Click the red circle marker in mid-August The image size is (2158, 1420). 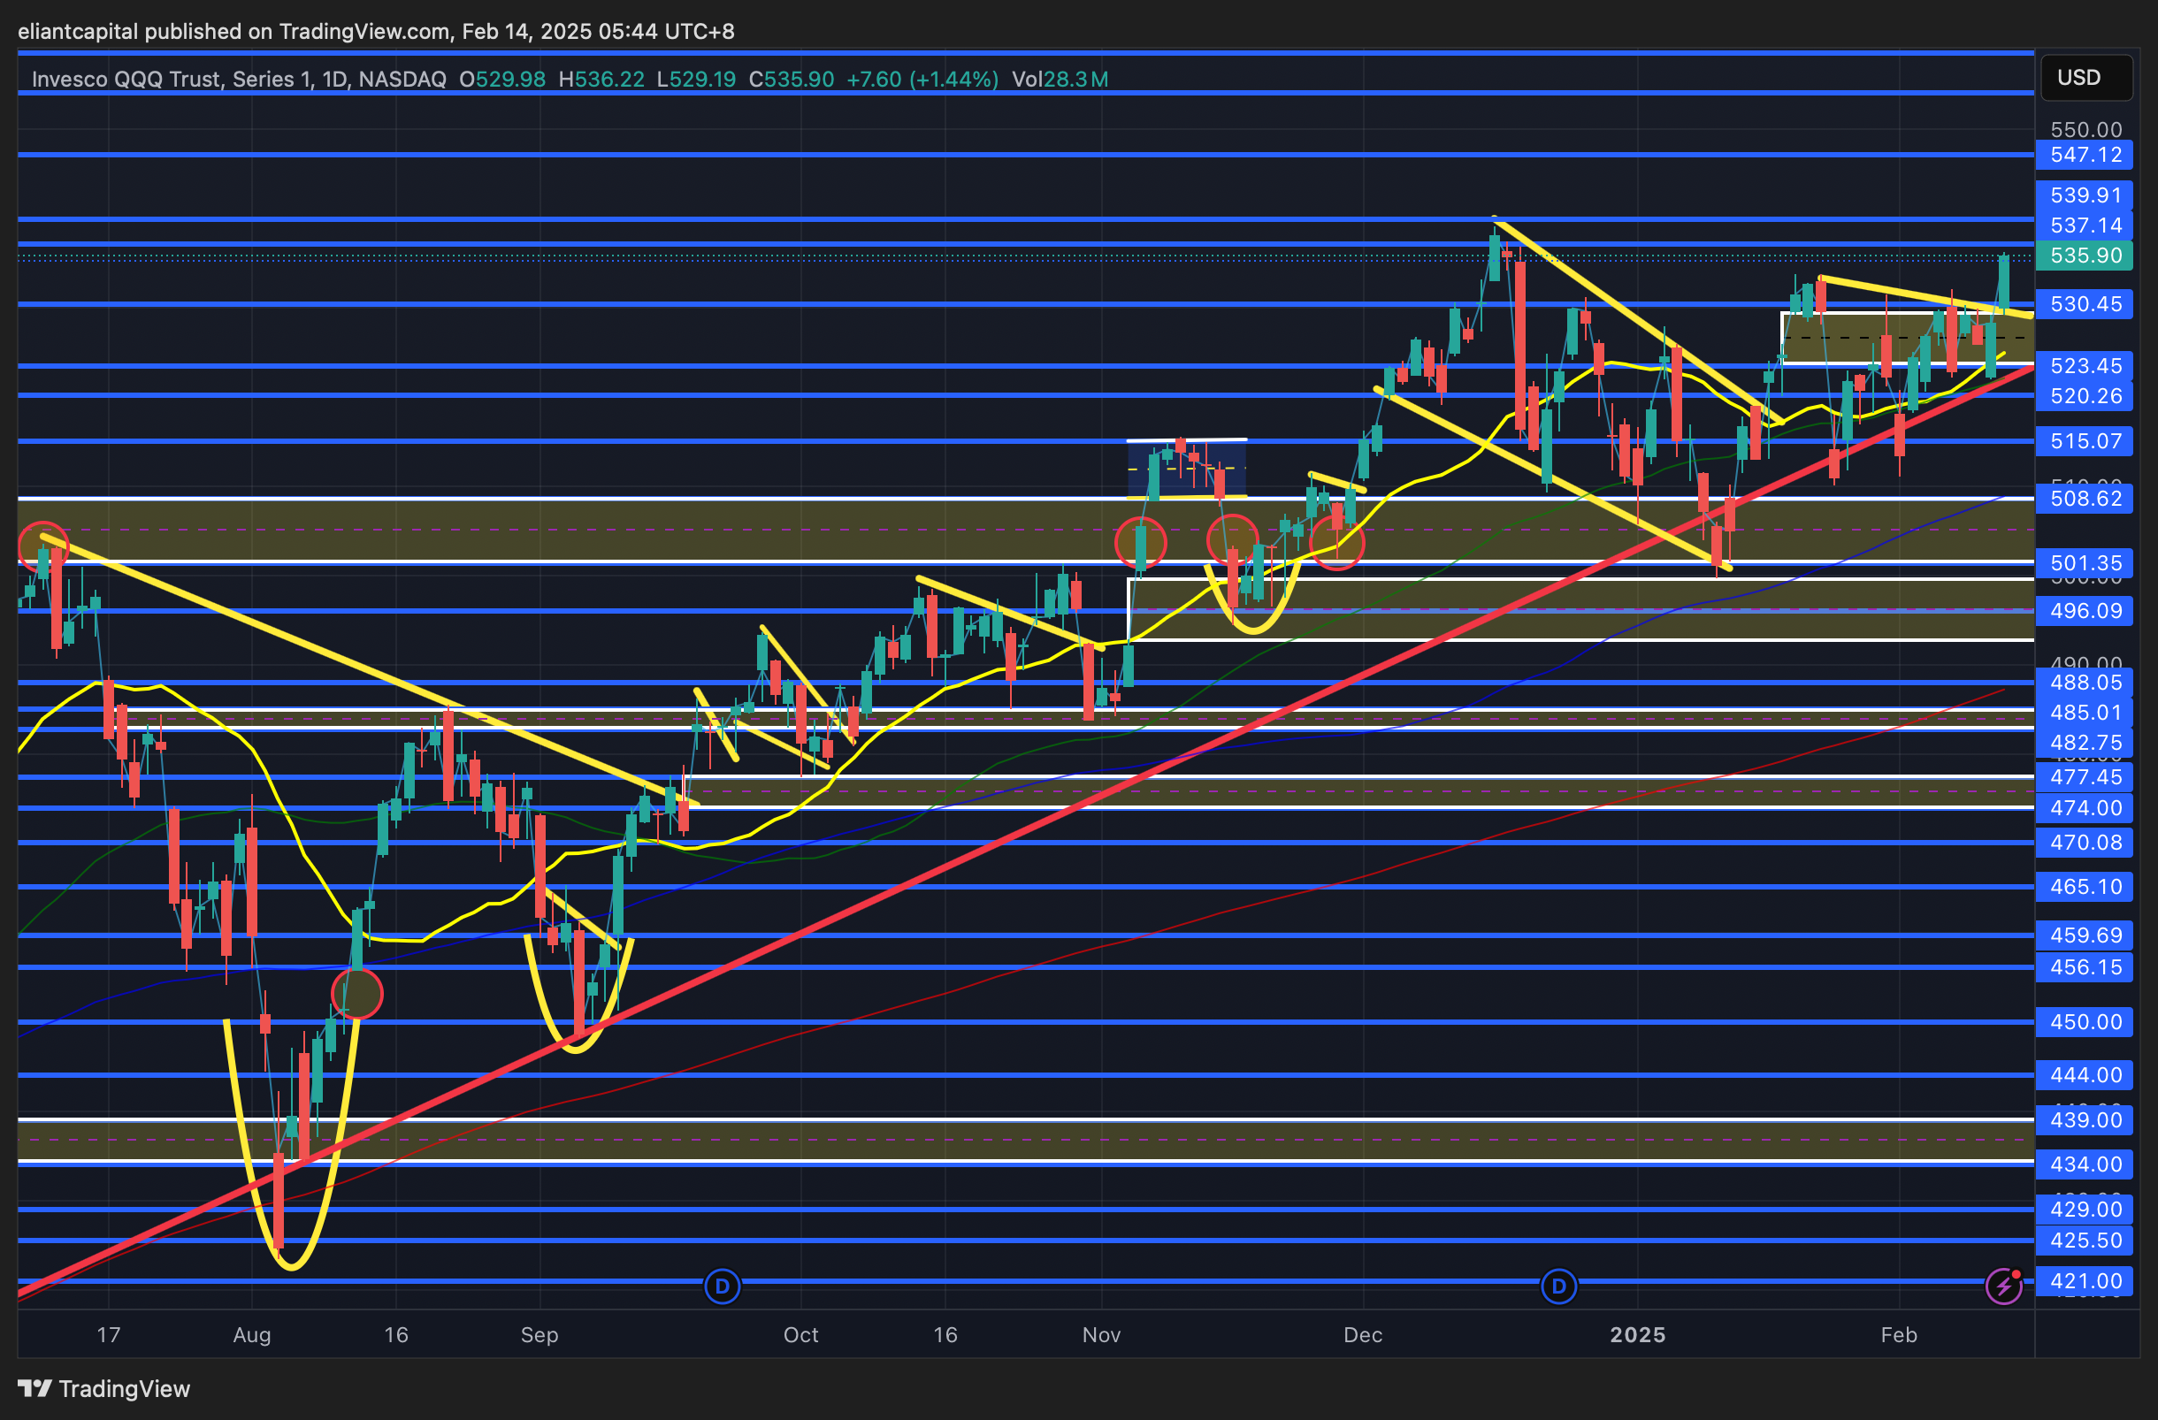click(357, 994)
